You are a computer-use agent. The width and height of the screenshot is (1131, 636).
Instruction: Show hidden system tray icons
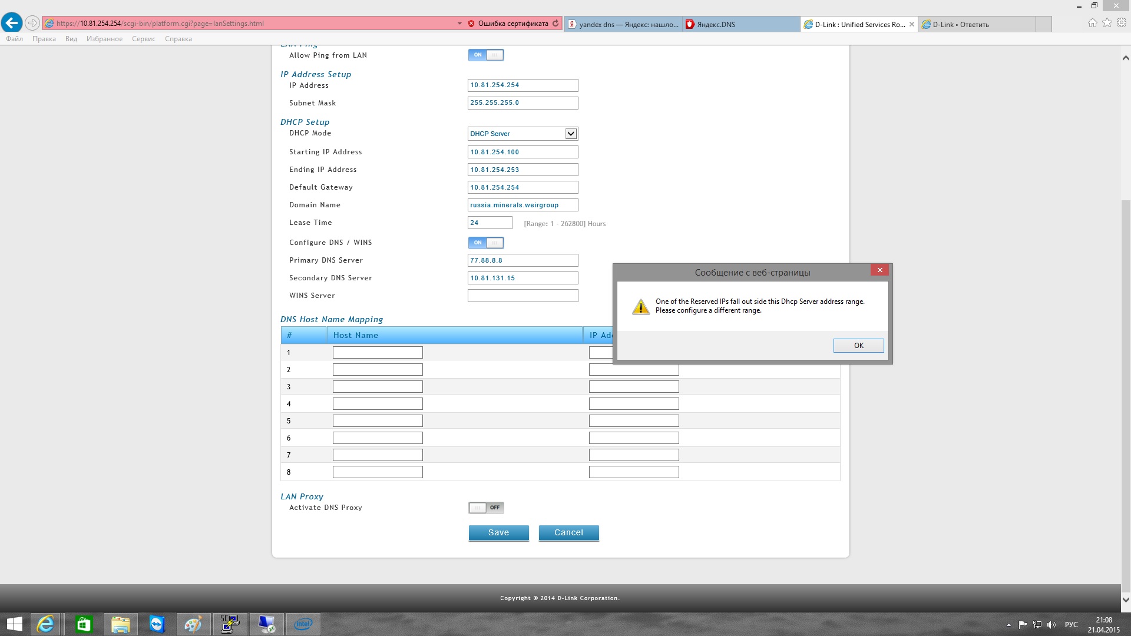(x=1008, y=625)
